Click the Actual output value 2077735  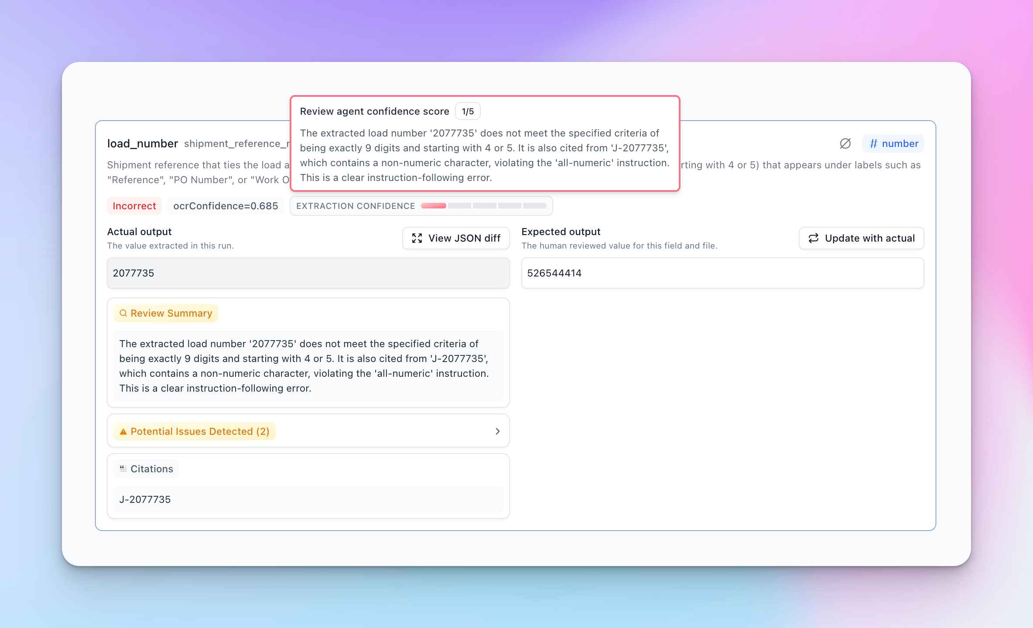[308, 273]
